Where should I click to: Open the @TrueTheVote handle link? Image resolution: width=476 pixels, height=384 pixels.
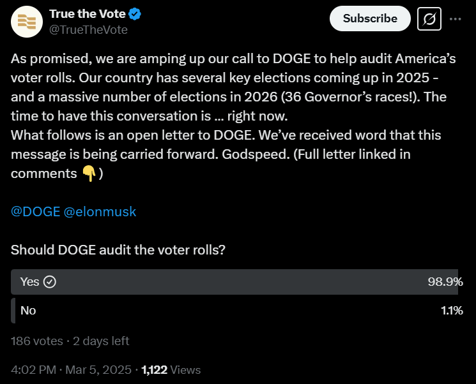coord(88,30)
